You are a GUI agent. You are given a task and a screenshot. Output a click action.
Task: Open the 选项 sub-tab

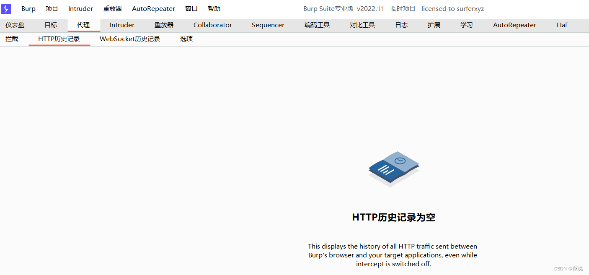[186, 39]
